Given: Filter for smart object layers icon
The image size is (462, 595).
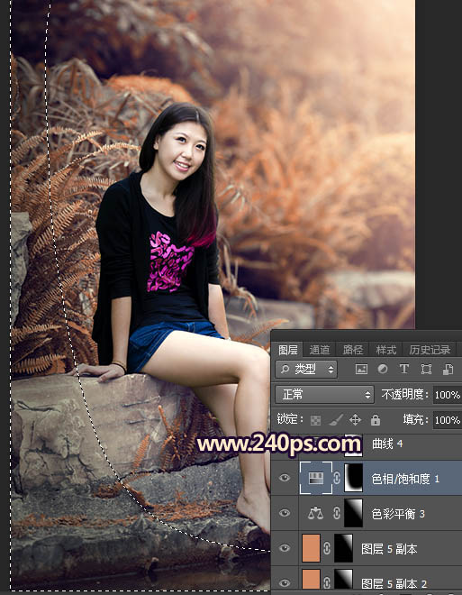Looking at the screenshot, I should click(448, 370).
